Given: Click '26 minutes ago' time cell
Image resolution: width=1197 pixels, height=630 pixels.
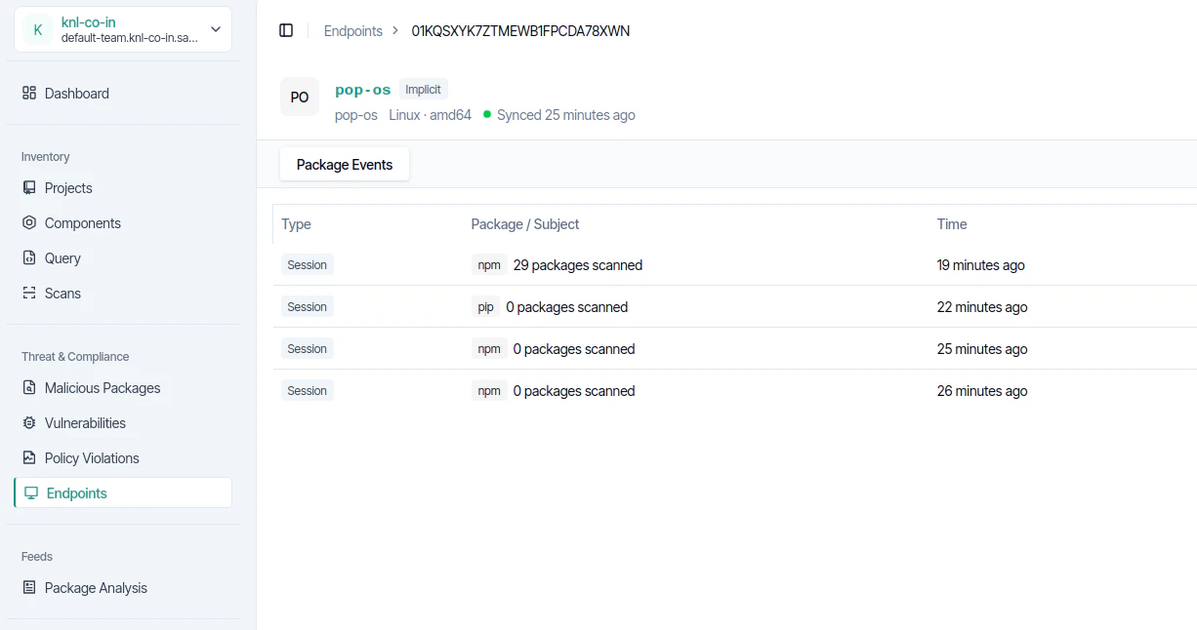Looking at the screenshot, I should [x=982, y=391].
